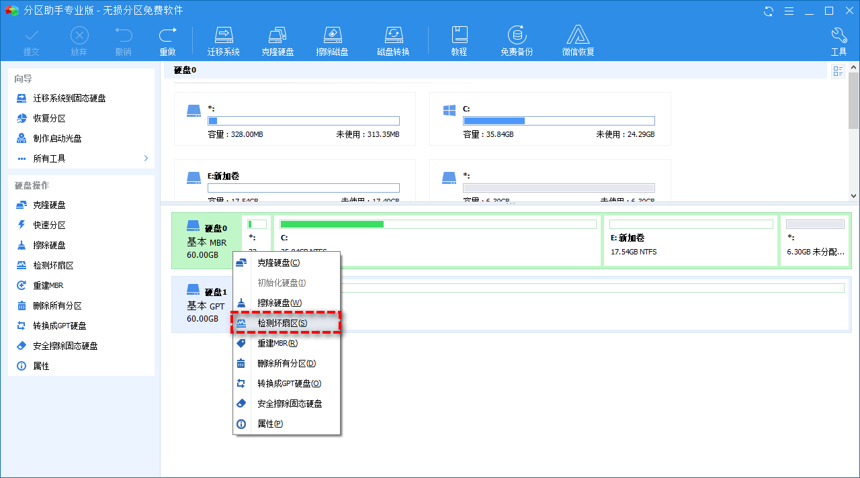Click the 向导 section header in the sidebar
The height and width of the screenshot is (478, 860).
(x=24, y=79)
